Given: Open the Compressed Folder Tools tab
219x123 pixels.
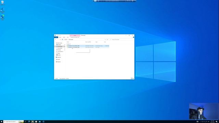Looking at the screenshot, I should [x=75, y=37].
